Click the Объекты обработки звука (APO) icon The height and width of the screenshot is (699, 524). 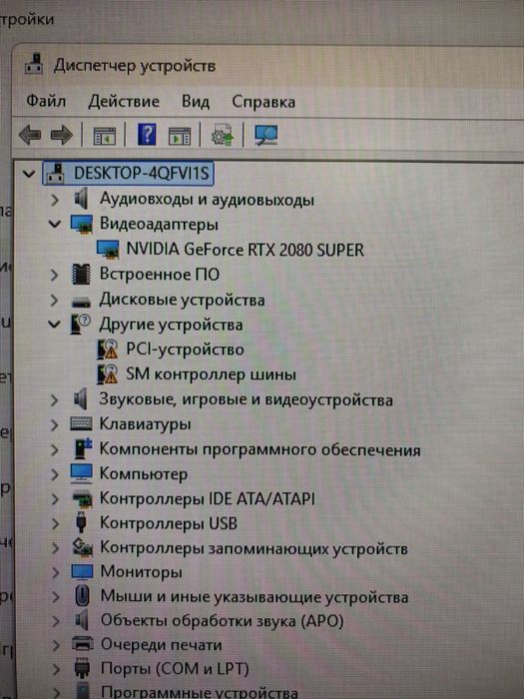(82, 620)
